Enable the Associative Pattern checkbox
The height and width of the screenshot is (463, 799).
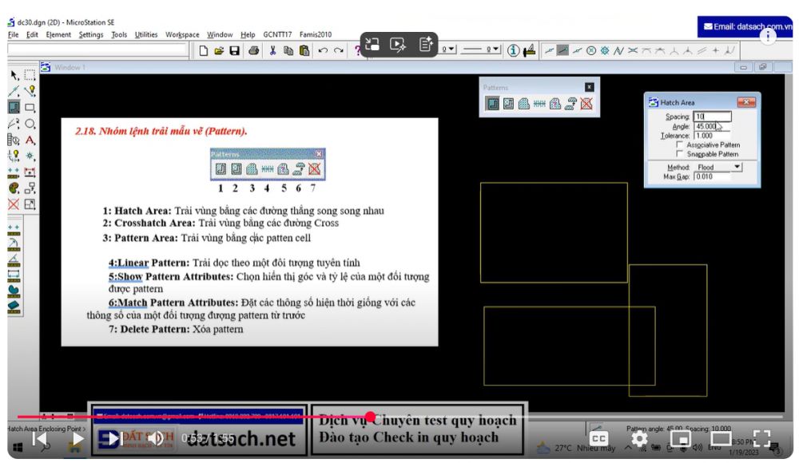(680, 145)
